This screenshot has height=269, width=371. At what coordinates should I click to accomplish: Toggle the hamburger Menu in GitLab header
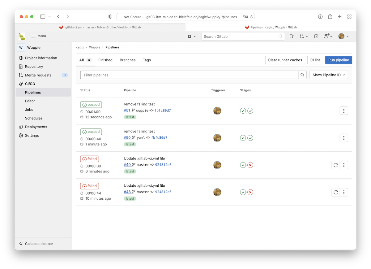click(38, 36)
